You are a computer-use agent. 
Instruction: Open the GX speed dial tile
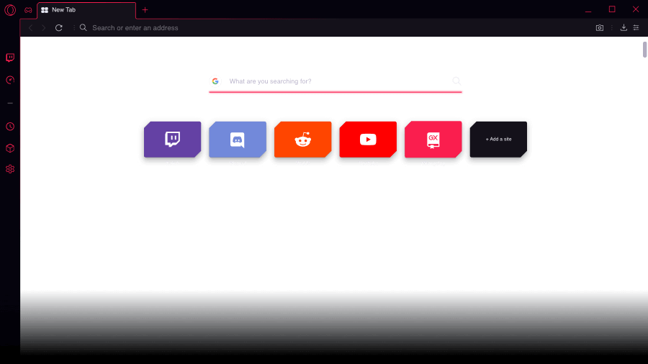[433, 140]
